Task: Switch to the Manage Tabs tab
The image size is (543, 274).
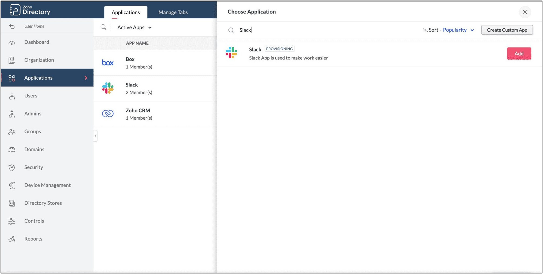Action: (x=173, y=12)
